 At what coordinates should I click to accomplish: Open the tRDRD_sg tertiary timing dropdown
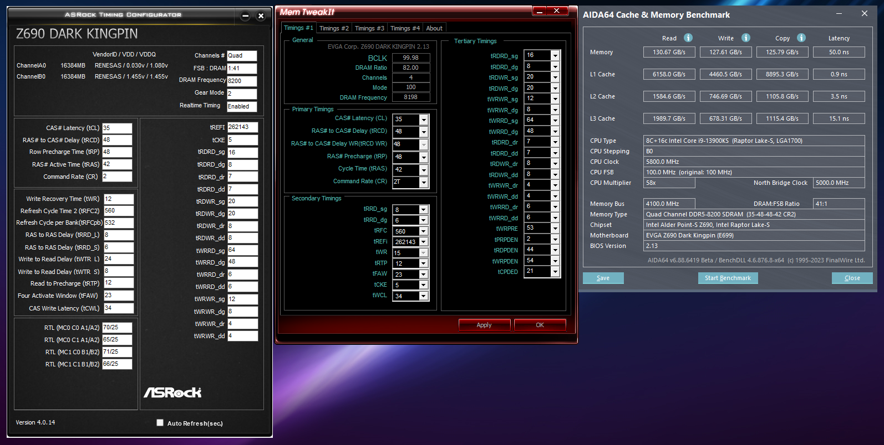point(555,55)
